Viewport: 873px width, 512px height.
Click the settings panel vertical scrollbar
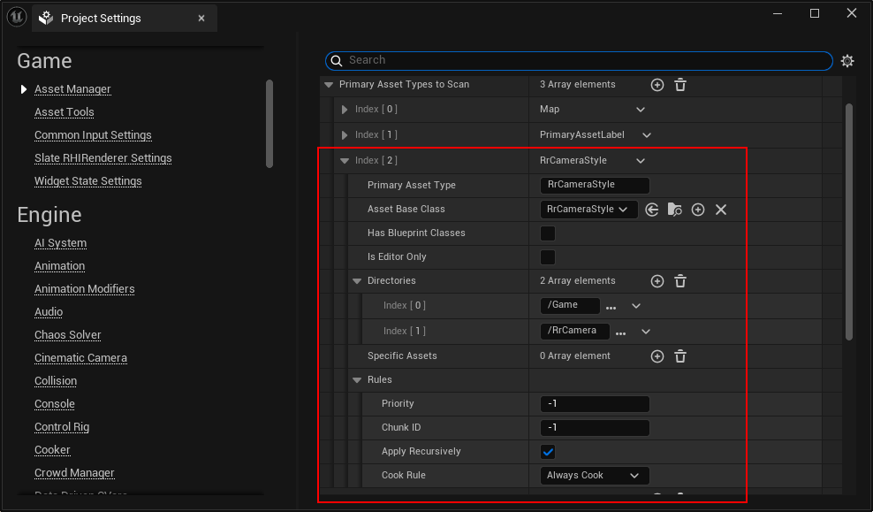click(x=849, y=222)
